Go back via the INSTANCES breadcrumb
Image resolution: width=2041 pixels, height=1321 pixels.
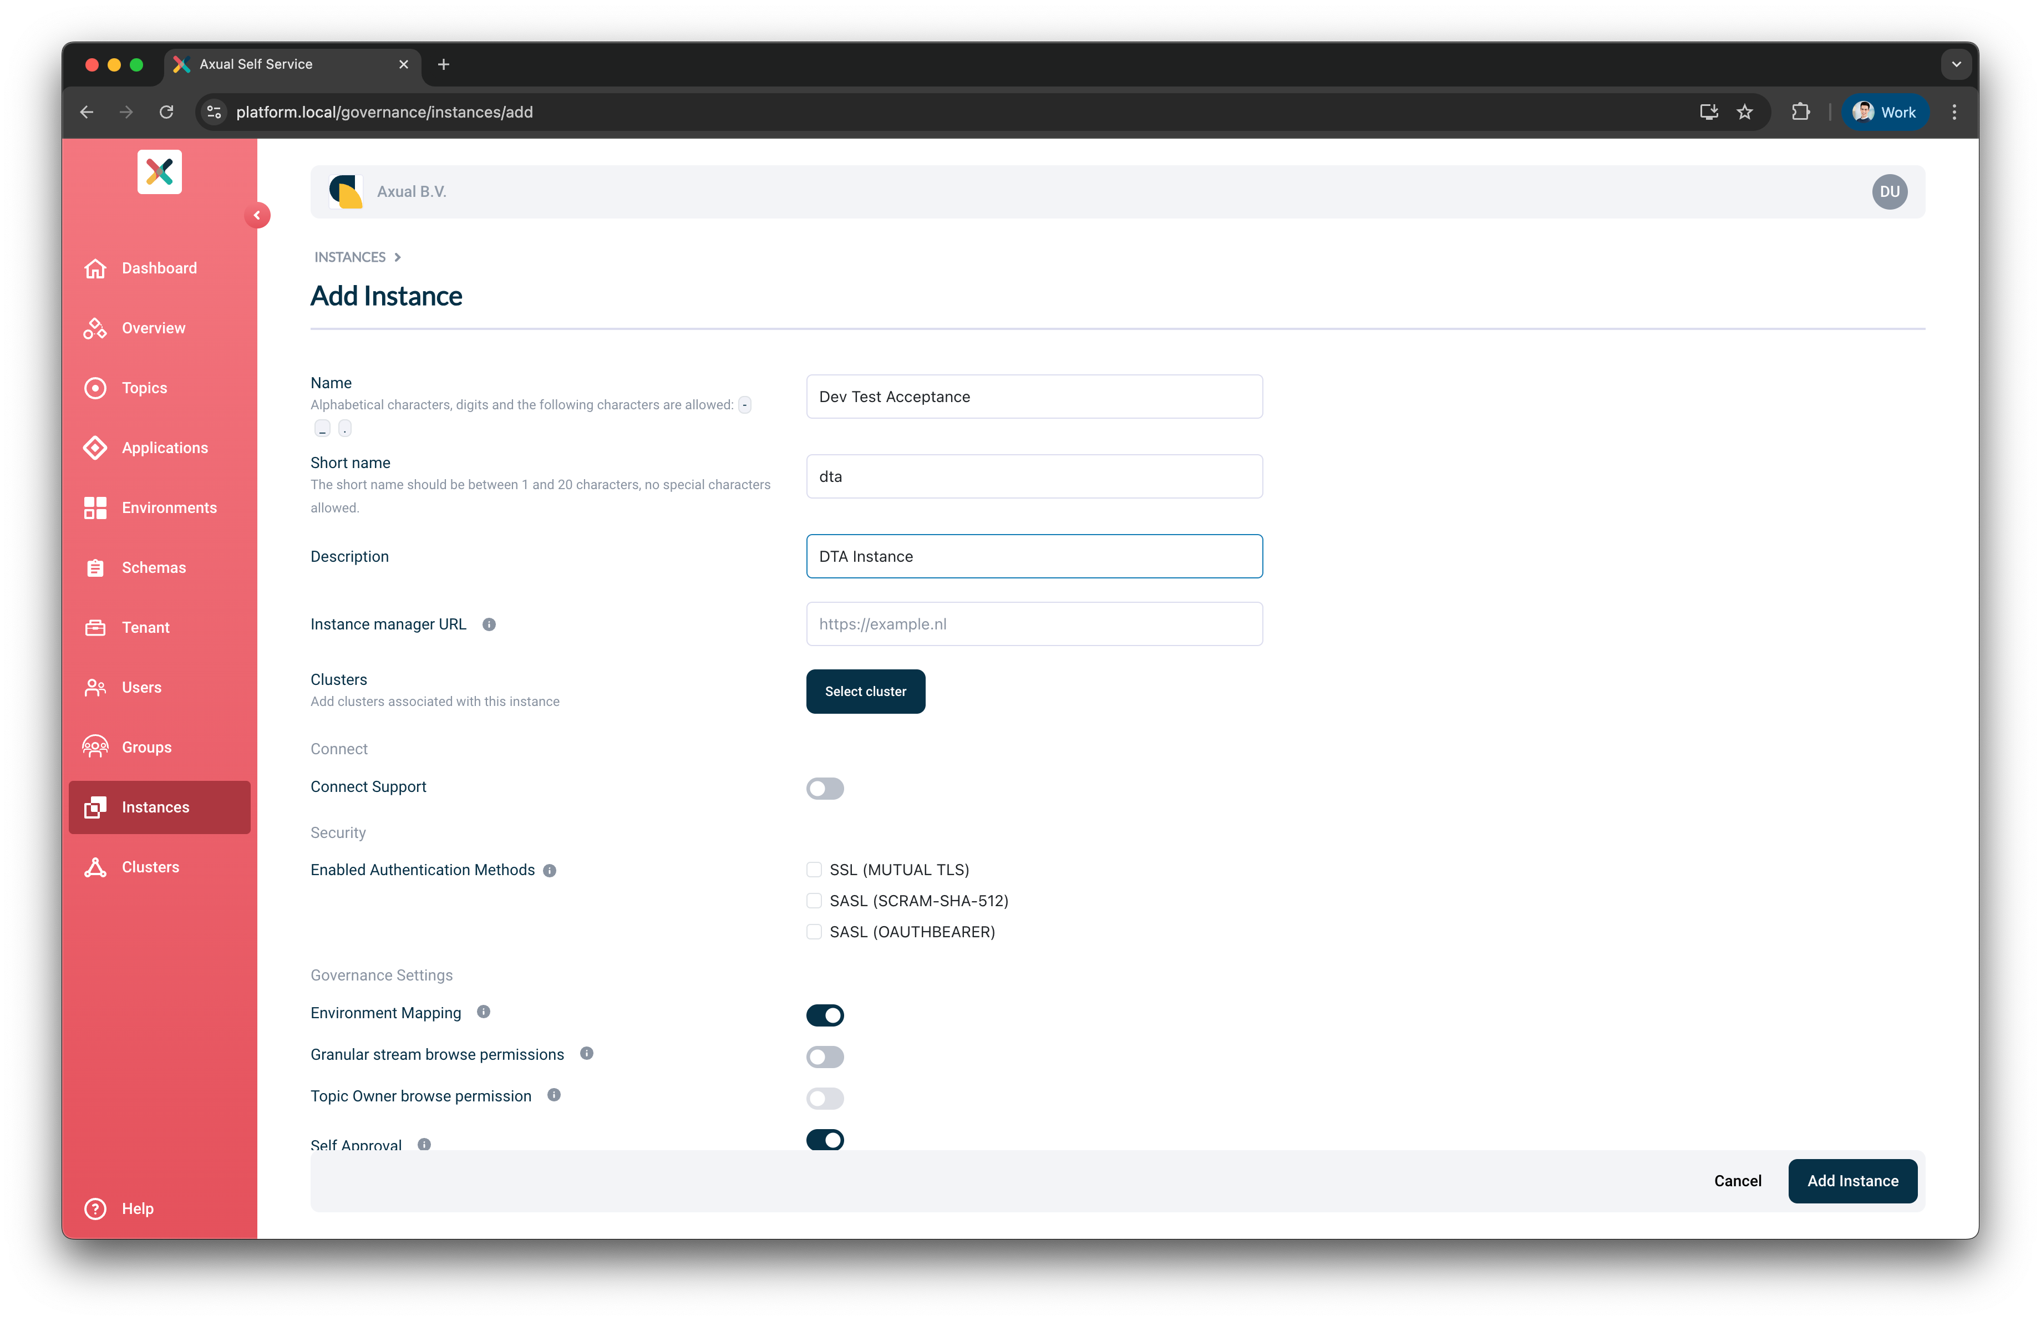350,256
